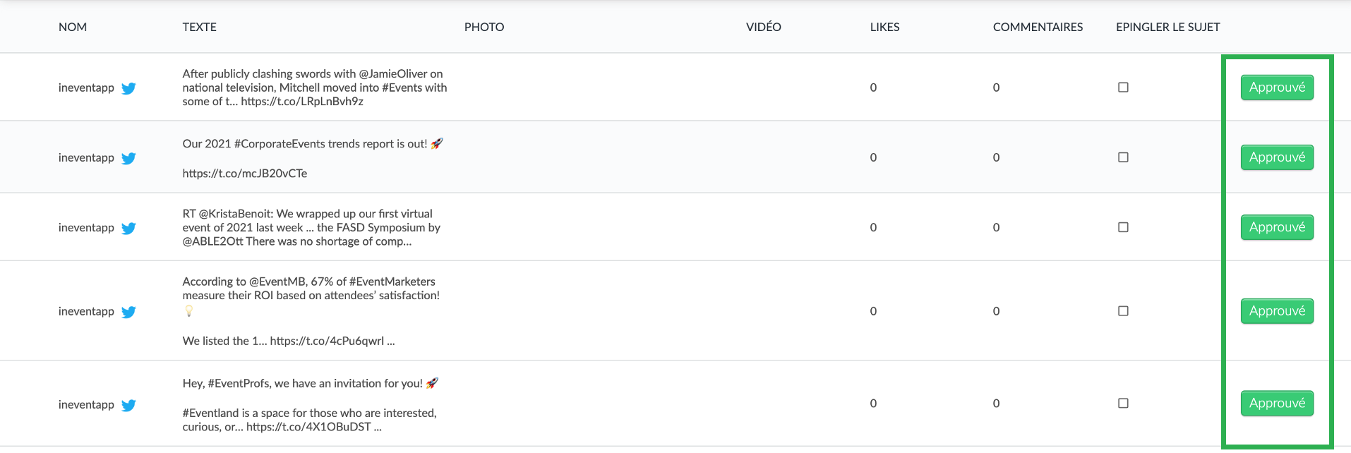The height and width of the screenshot is (453, 1351).
Task: Select the NOM column header
Action: tap(73, 27)
